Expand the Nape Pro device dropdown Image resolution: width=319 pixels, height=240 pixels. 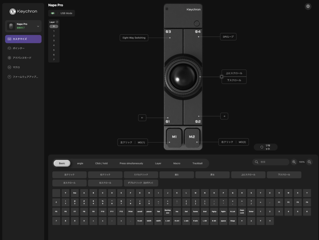click(38, 27)
